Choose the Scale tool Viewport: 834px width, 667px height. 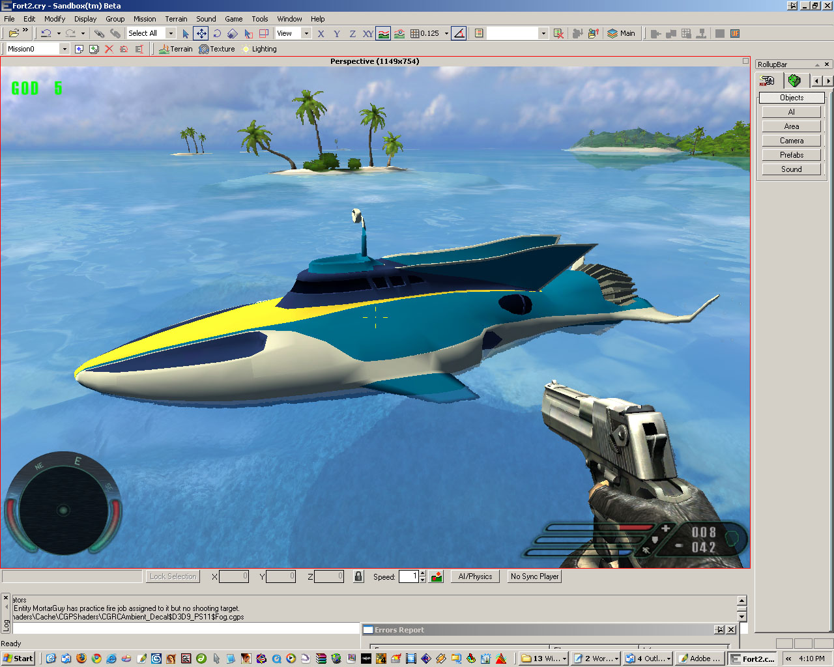coord(233,33)
